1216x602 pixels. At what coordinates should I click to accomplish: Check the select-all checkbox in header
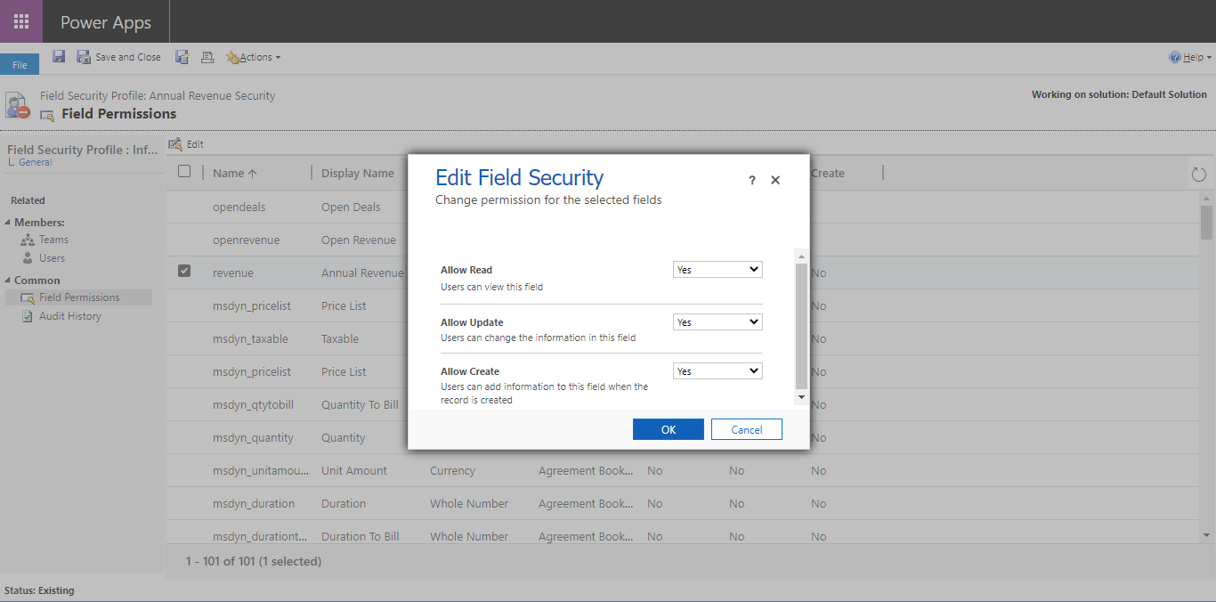(x=184, y=173)
